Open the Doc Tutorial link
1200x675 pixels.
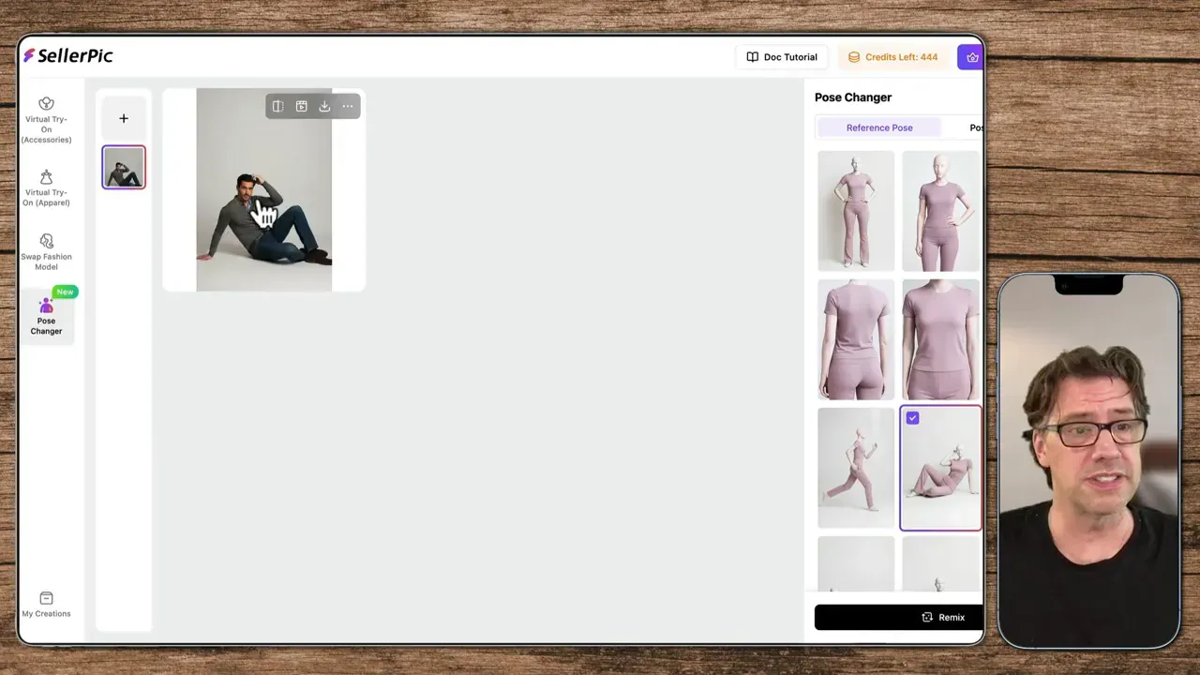click(x=782, y=57)
